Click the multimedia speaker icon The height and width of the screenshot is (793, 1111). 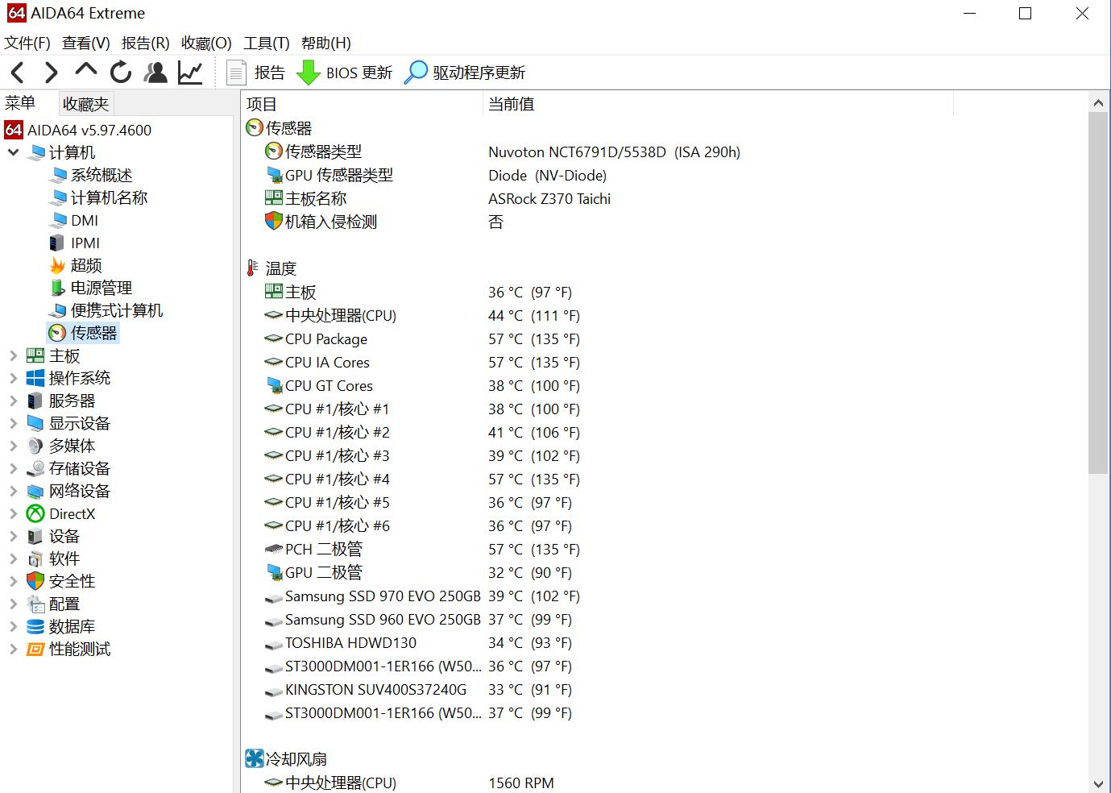coord(35,446)
